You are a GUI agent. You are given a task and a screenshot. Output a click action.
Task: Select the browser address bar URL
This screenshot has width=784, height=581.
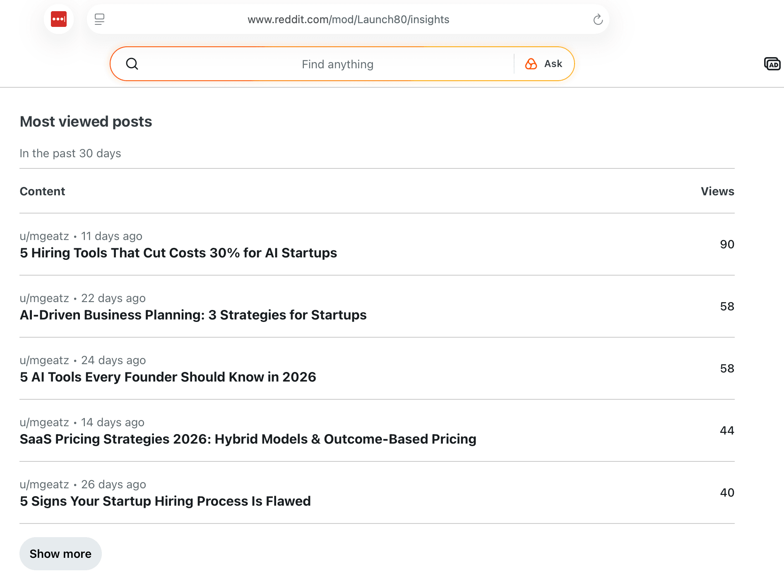[348, 19]
